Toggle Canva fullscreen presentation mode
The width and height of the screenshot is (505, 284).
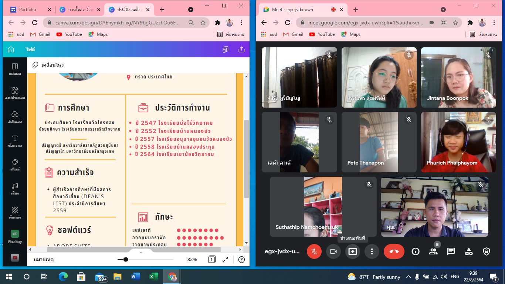[225, 260]
